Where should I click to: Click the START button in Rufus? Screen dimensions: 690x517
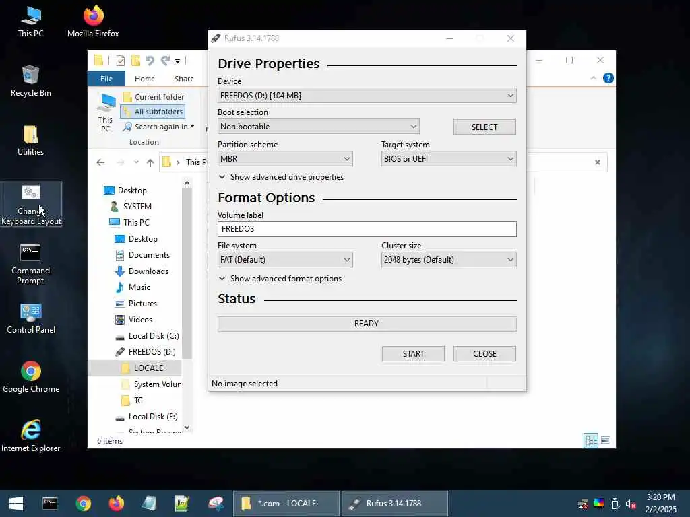pos(413,354)
